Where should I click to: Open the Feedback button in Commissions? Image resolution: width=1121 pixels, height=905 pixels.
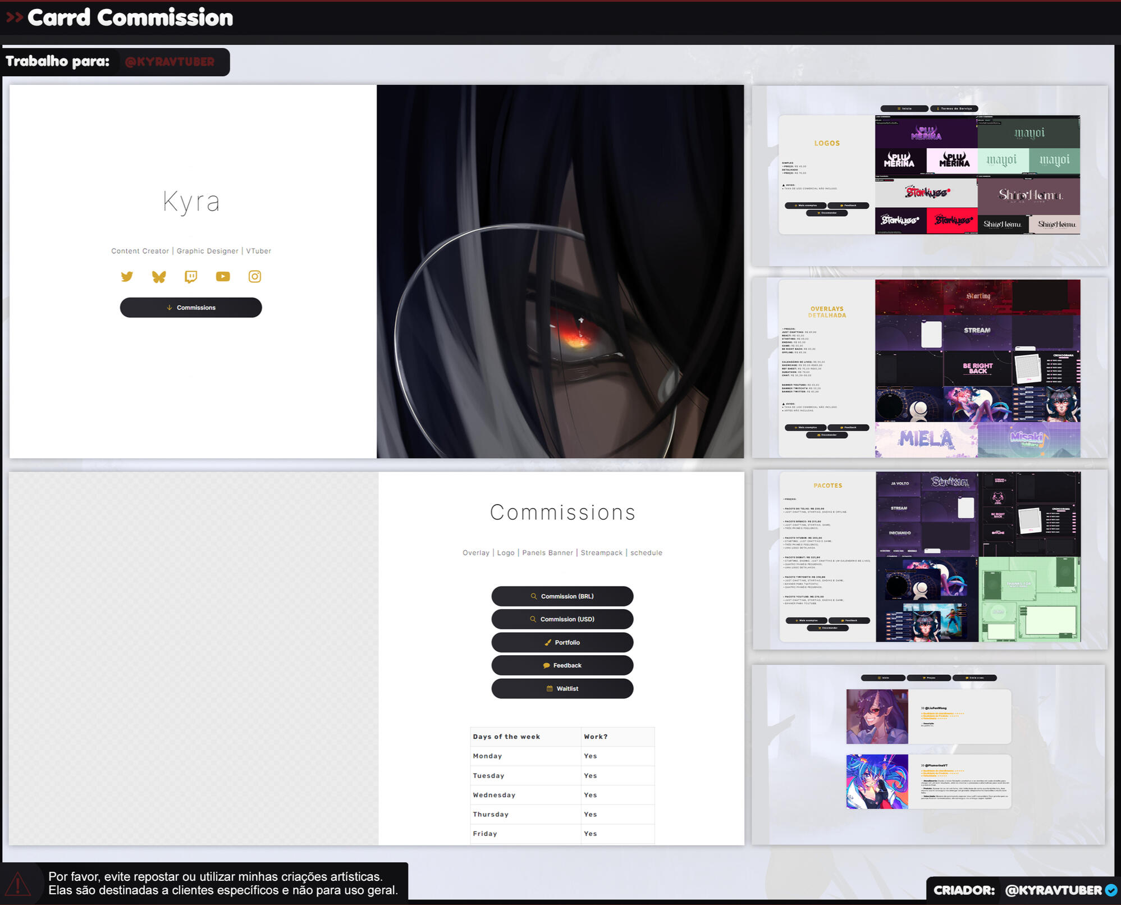pos(562,665)
